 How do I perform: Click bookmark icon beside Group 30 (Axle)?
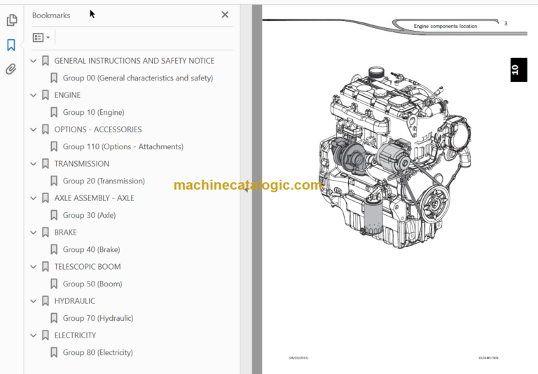coord(54,215)
